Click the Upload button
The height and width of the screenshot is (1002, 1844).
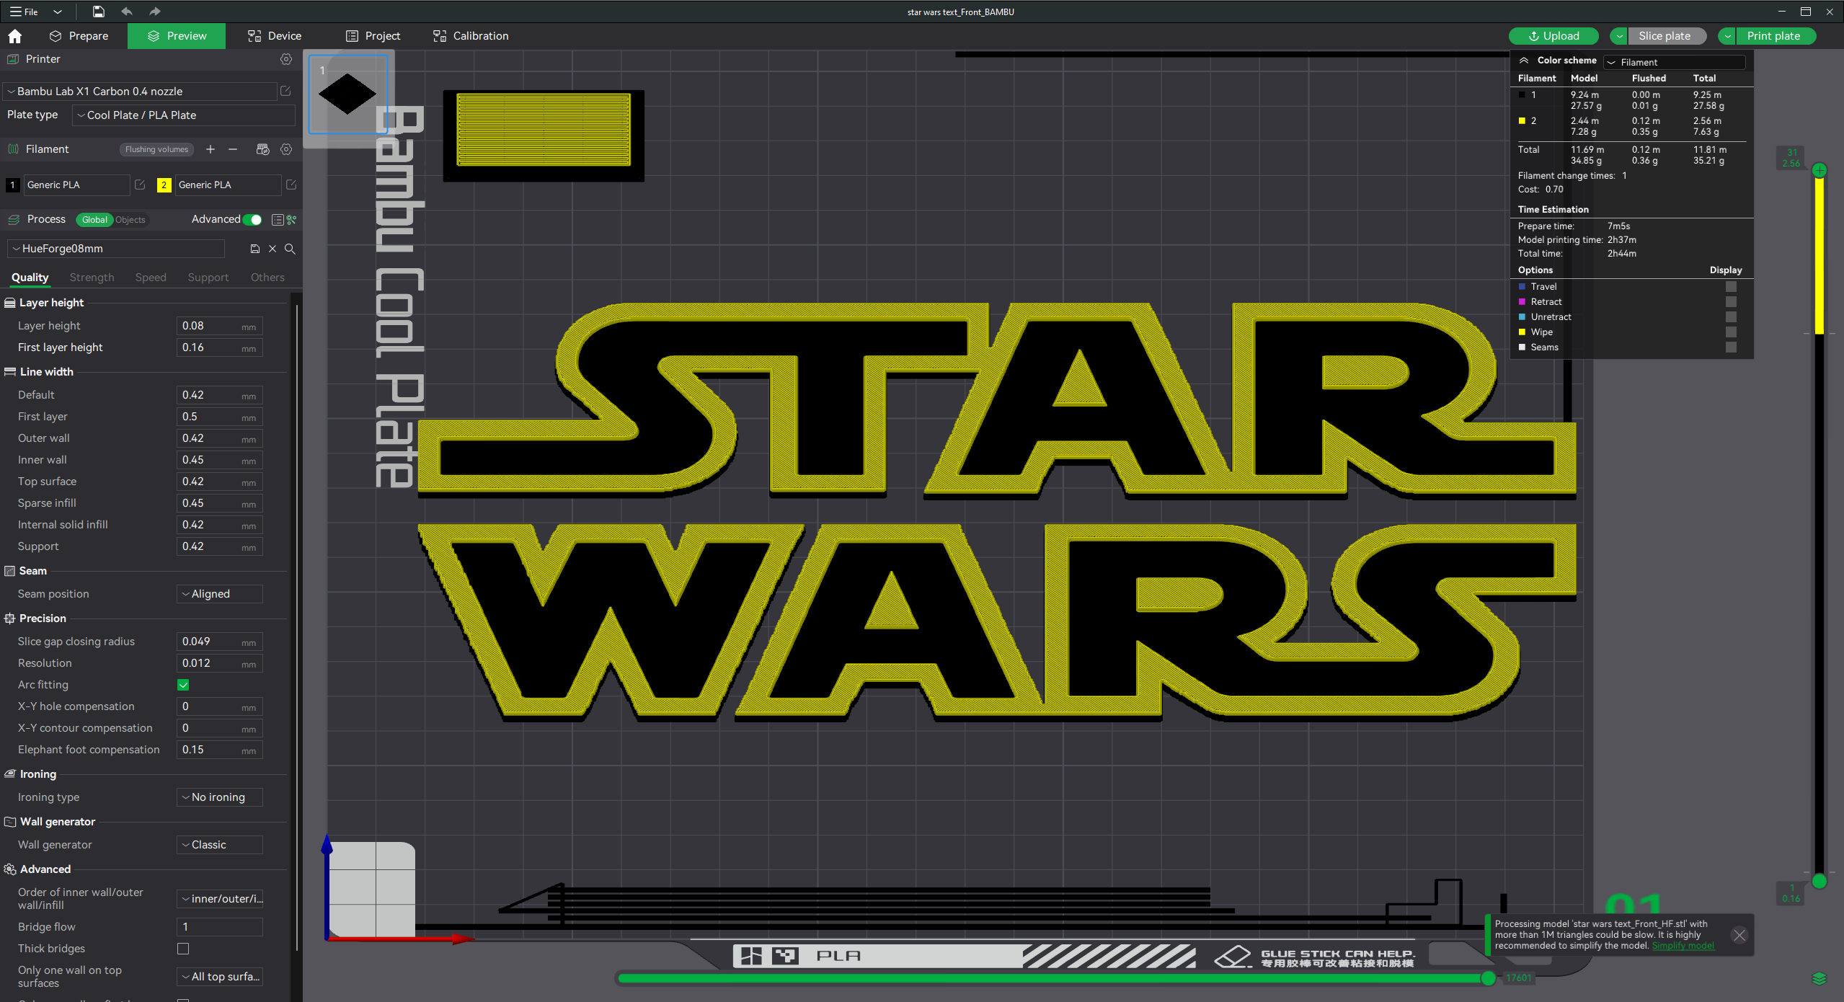click(x=1553, y=36)
